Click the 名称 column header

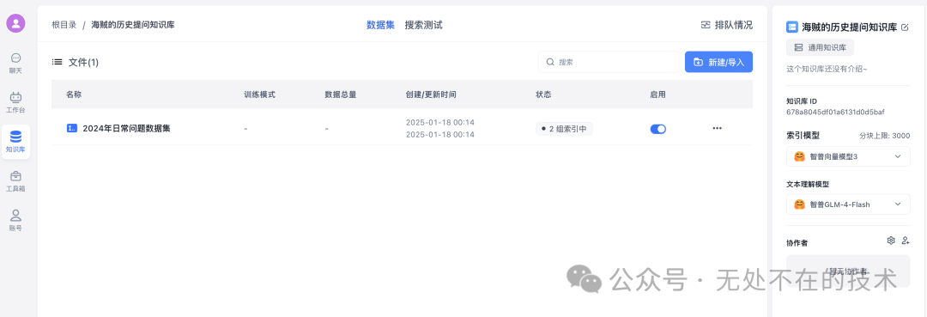(73, 94)
